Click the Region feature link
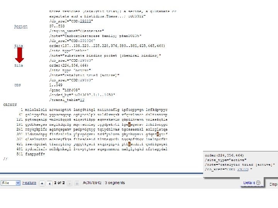Viewport: 278px width, 208px height. tap(21, 26)
